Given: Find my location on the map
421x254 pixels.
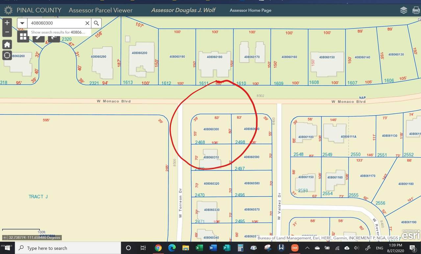Looking at the screenshot, I should pyautogui.click(x=7, y=55).
